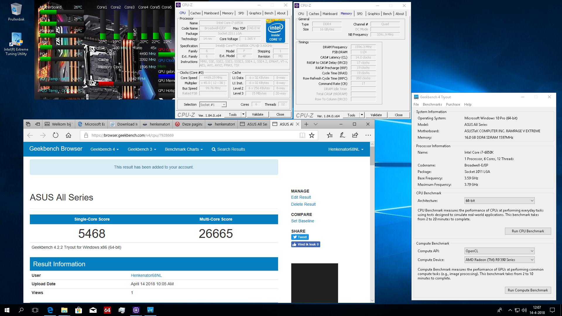Open the Bench tab in left CPU-Z
The height and width of the screenshot is (316, 562).
coord(269,13)
